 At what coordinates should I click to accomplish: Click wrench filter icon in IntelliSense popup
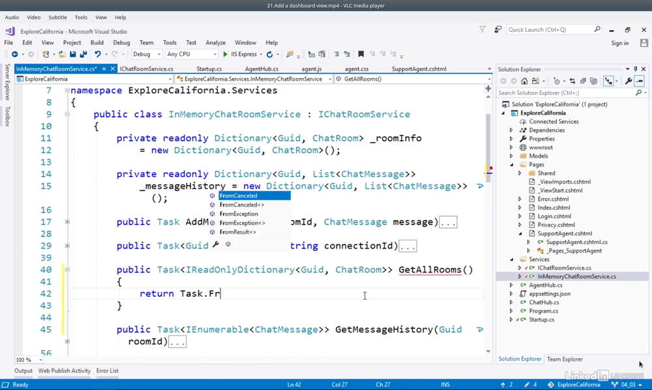215,244
